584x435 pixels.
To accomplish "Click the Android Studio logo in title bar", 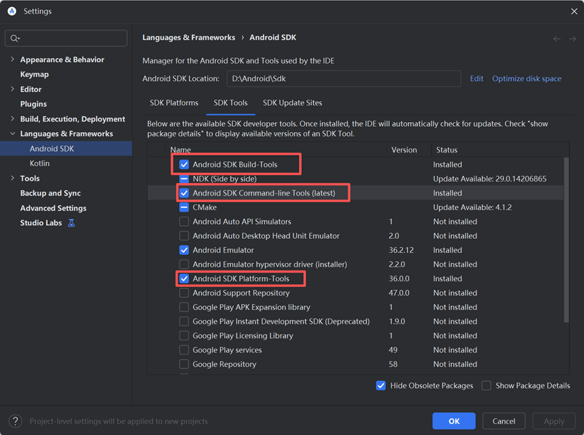I will coord(12,11).
